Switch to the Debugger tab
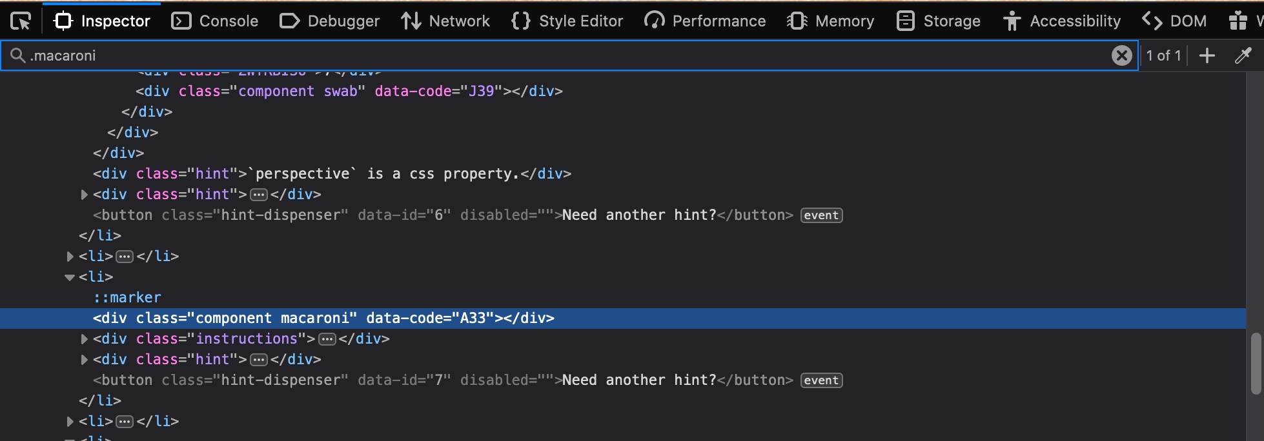The image size is (1264, 441). [x=329, y=21]
